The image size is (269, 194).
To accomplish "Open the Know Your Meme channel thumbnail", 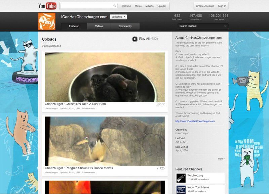I will [181, 190].
